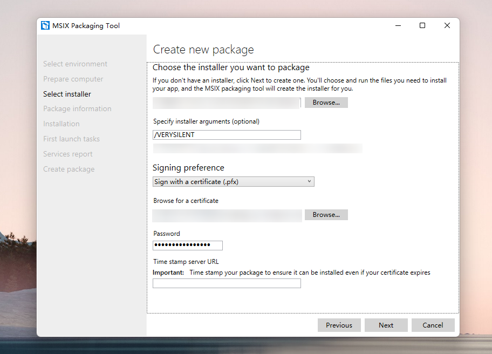This screenshot has width=492, height=354.
Task: Maximize the MSIX Packaging Tool window
Action: 422,25
